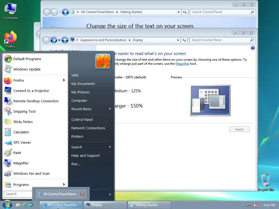The width and height of the screenshot is (279, 209).
Task: Click the user account flower picture
Action: [x=103, y=61]
